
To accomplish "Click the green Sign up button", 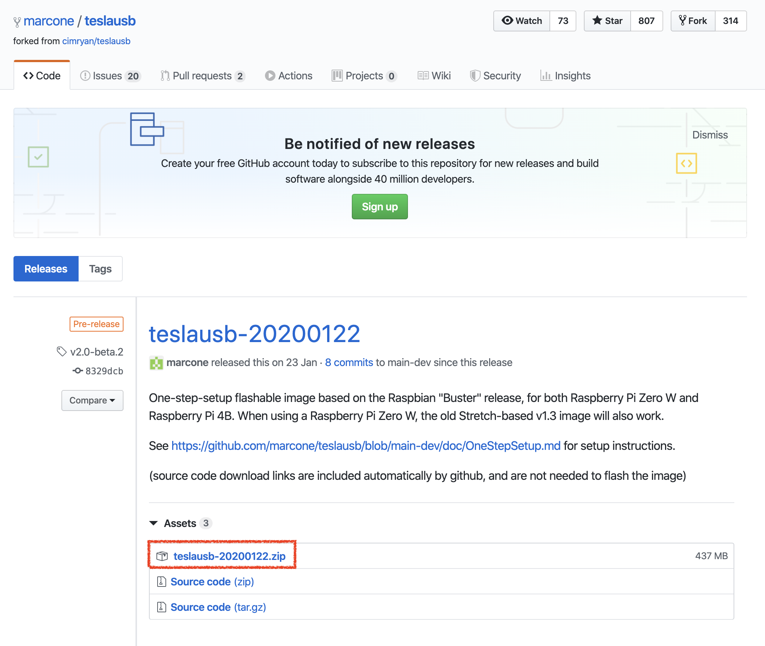I will (380, 207).
